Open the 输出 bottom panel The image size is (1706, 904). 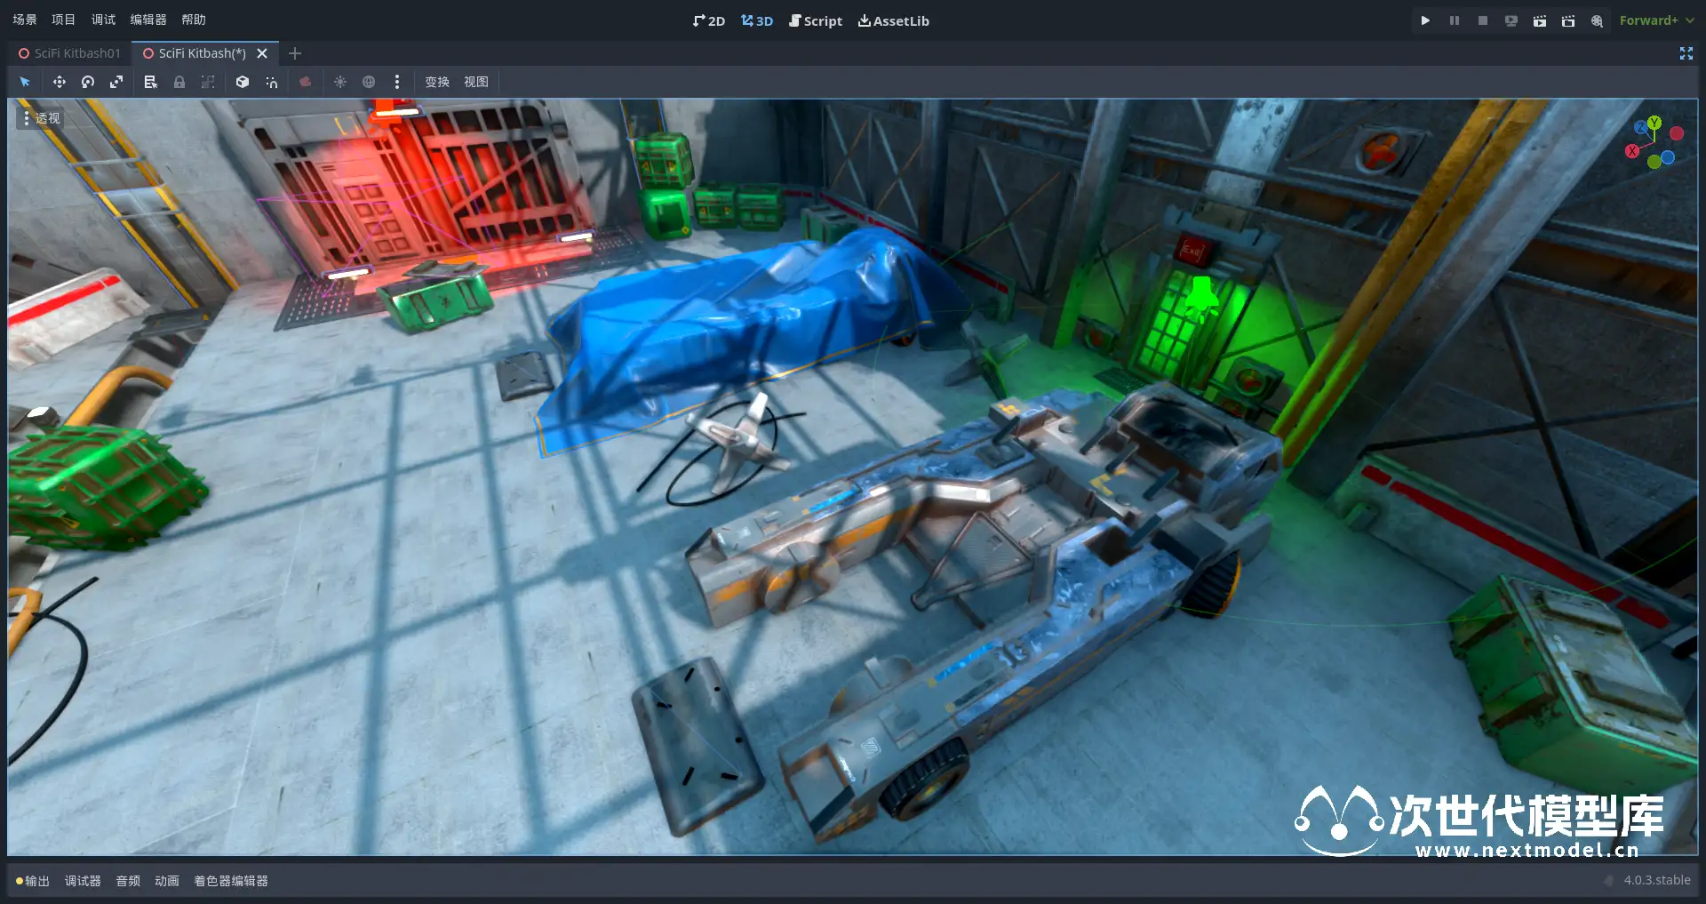point(33,881)
